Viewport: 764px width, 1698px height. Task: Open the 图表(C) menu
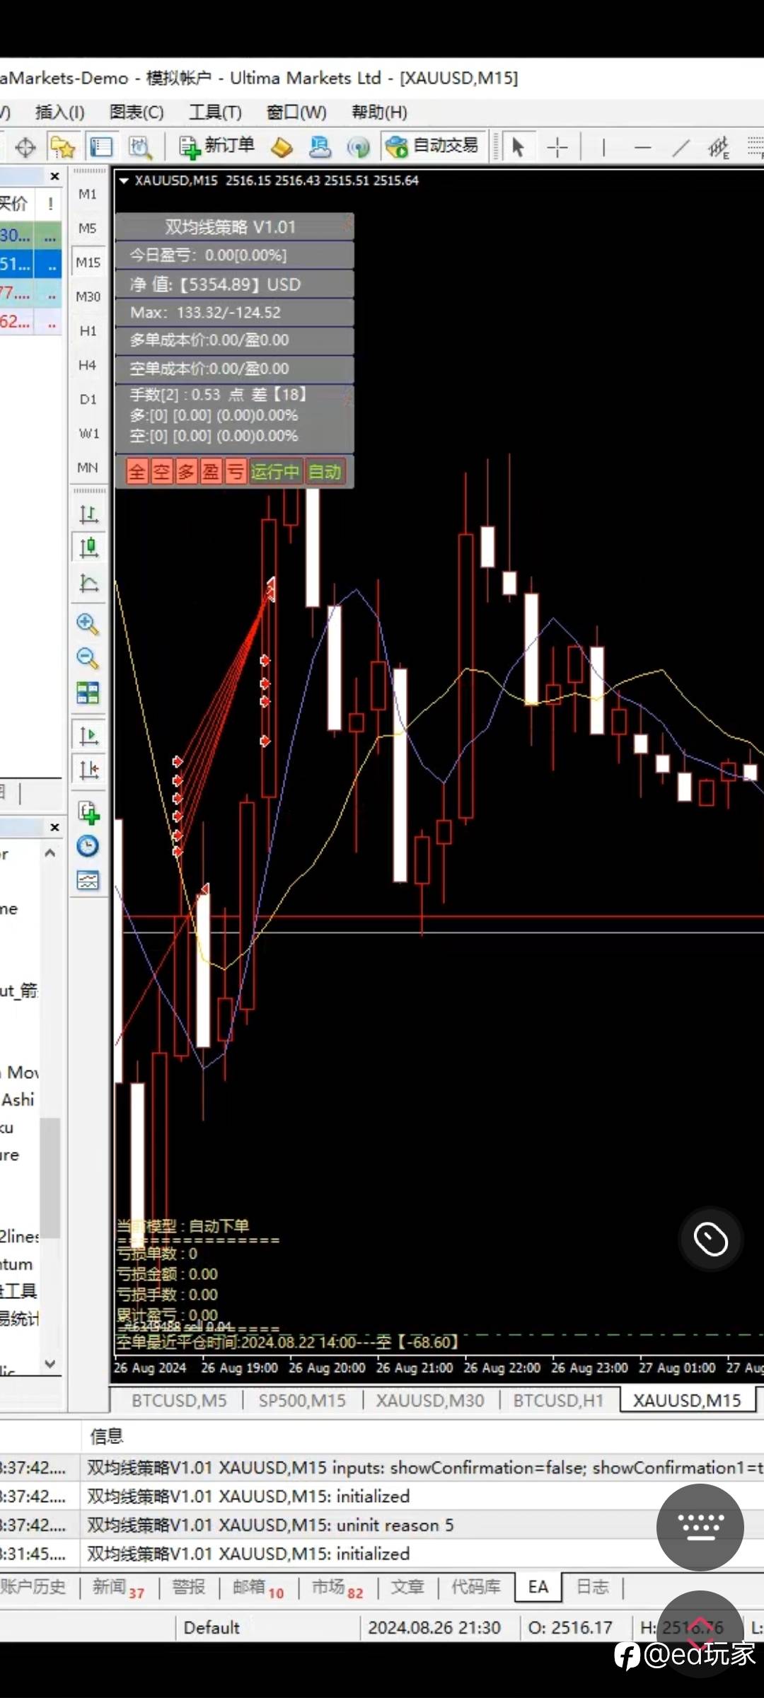tap(137, 112)
